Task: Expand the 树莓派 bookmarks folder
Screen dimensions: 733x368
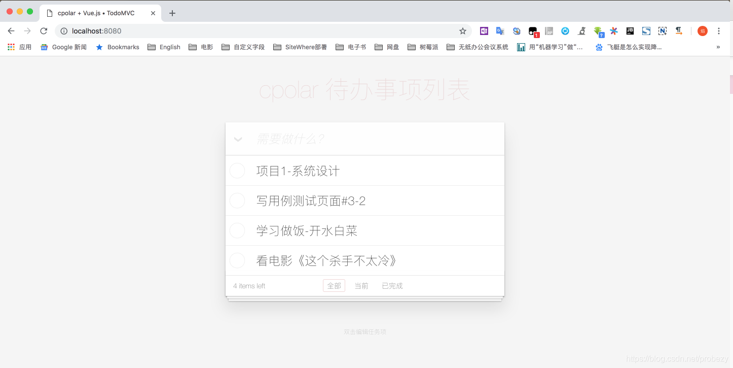Action: (x=423, y=47)
